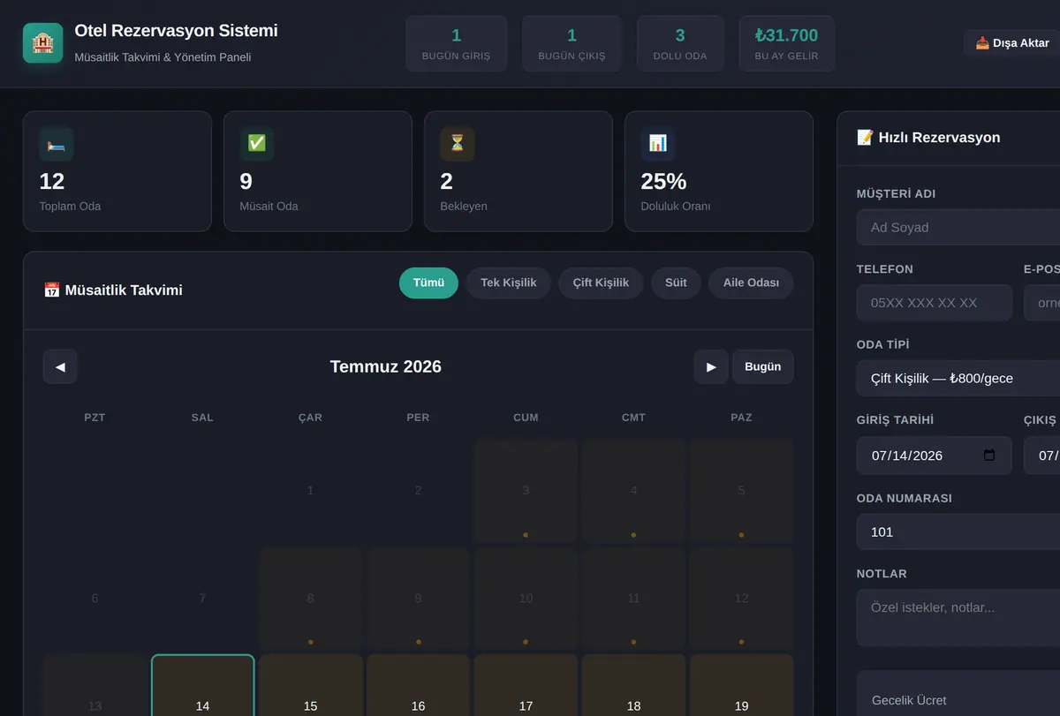Go to previous month in calendar
This screenshot has height=716, width=1060.
coord(60,366)
